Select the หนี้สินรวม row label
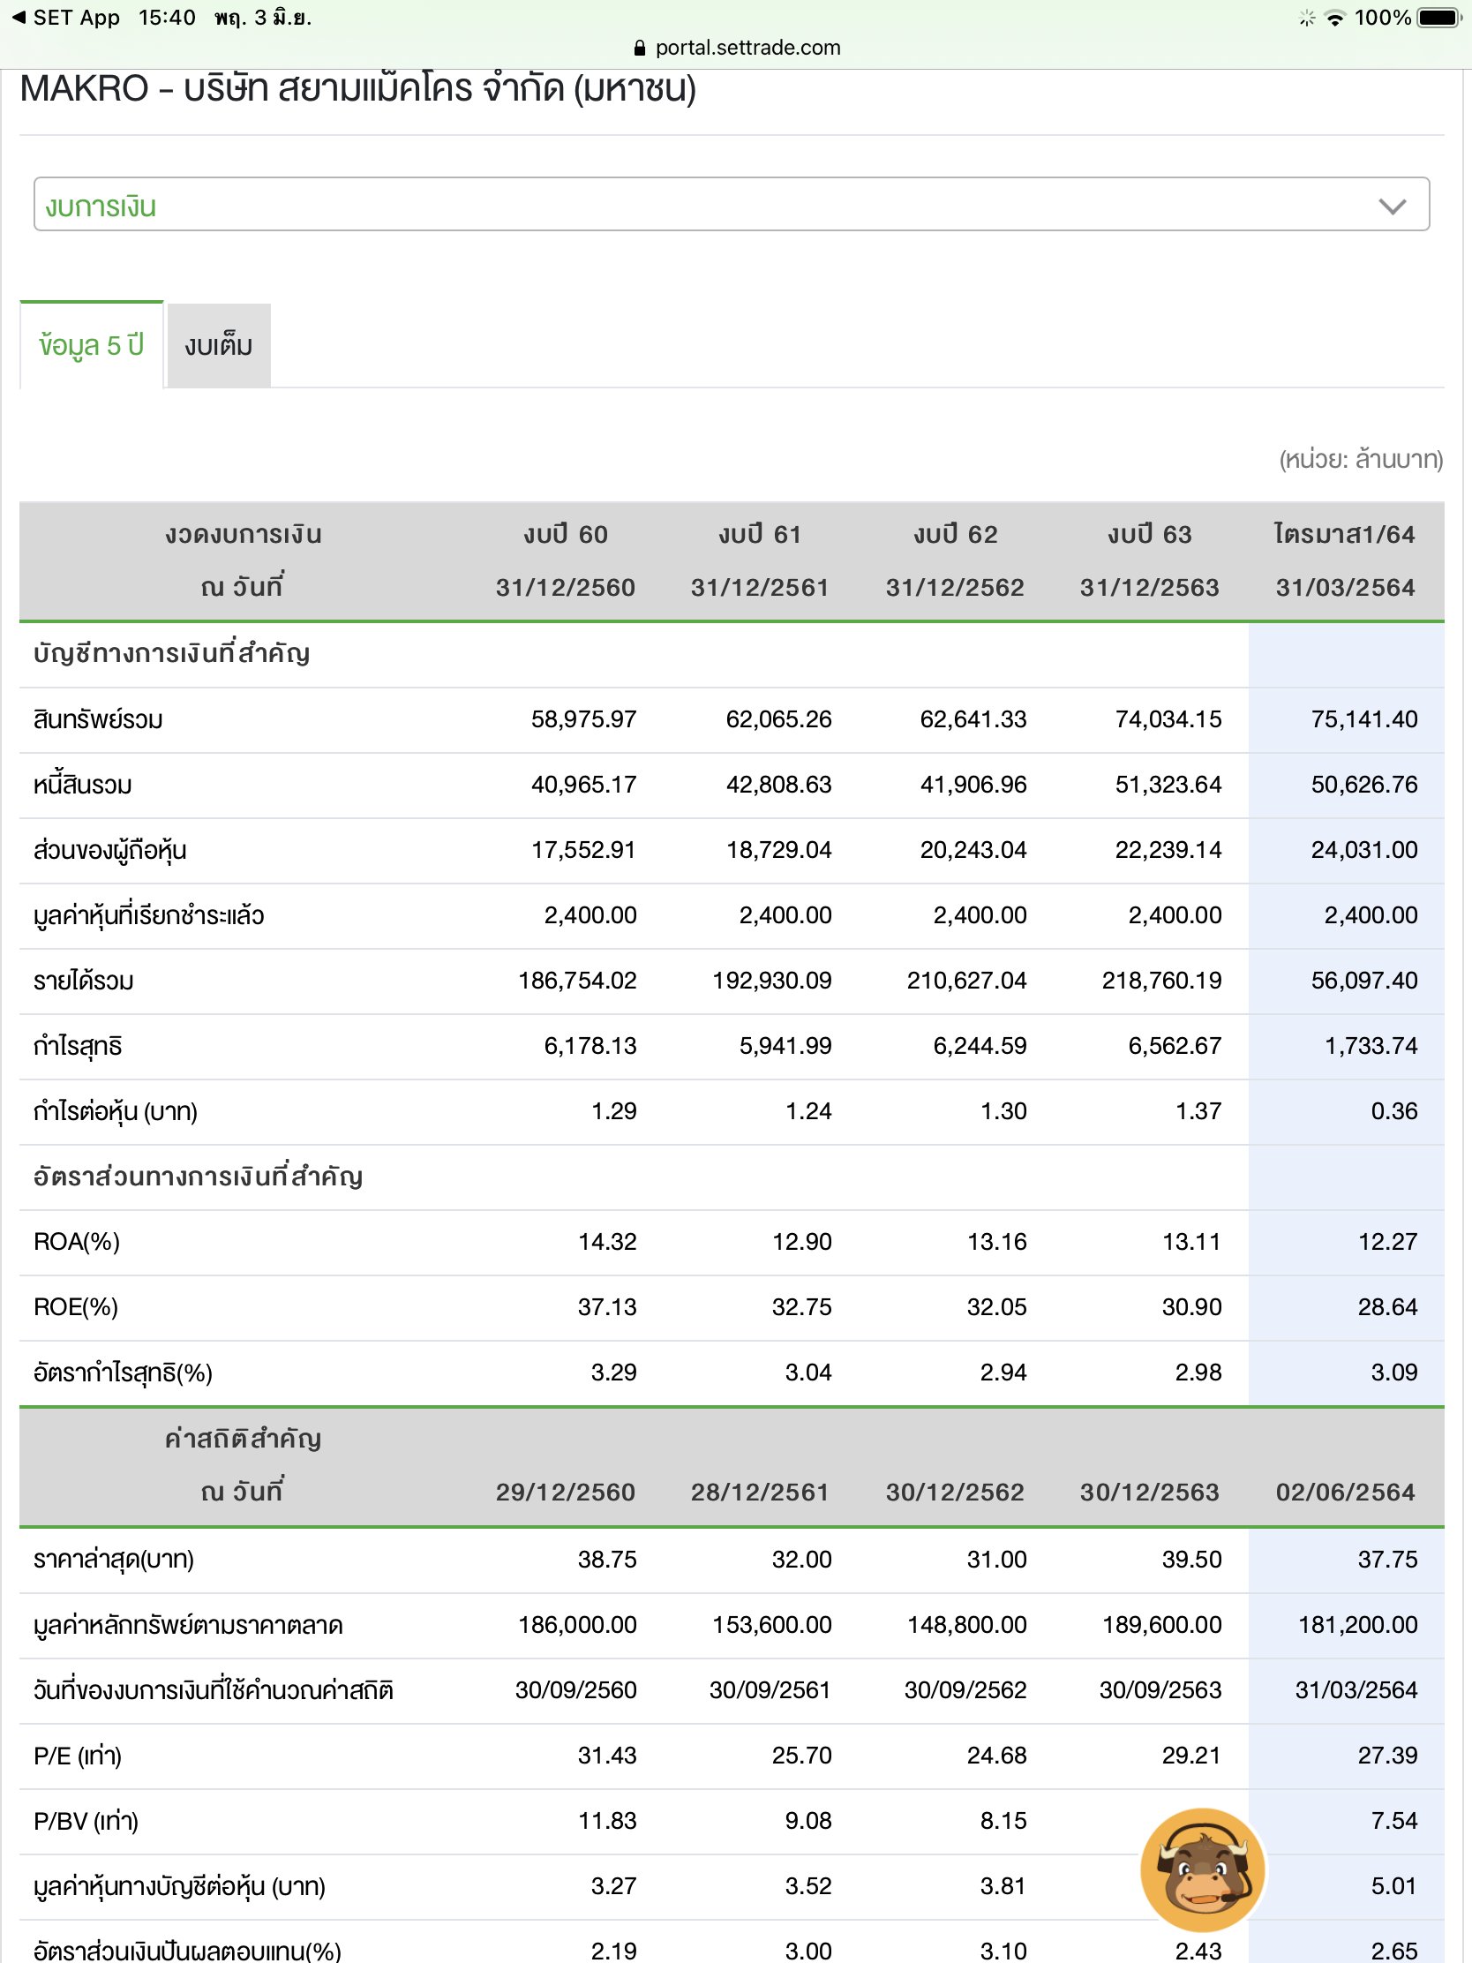 pos(83,785)
